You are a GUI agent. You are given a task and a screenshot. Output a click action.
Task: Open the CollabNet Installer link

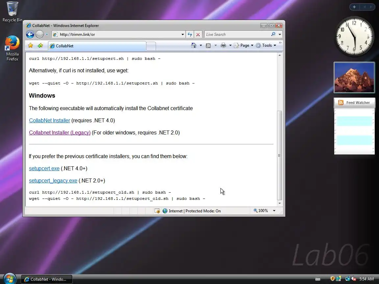click(x=49, y=120)
